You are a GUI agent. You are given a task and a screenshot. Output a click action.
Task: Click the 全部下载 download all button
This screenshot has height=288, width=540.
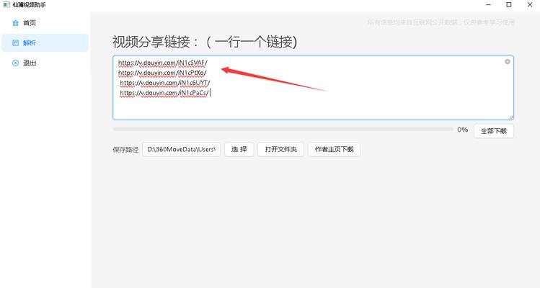pos(494,131)
